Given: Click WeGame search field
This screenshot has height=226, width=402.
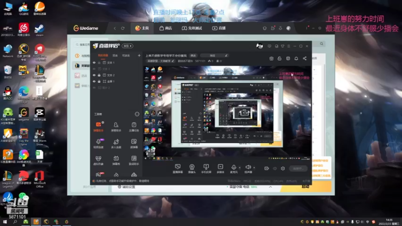Looking at the screenshot, I should (x=83, y=45).
